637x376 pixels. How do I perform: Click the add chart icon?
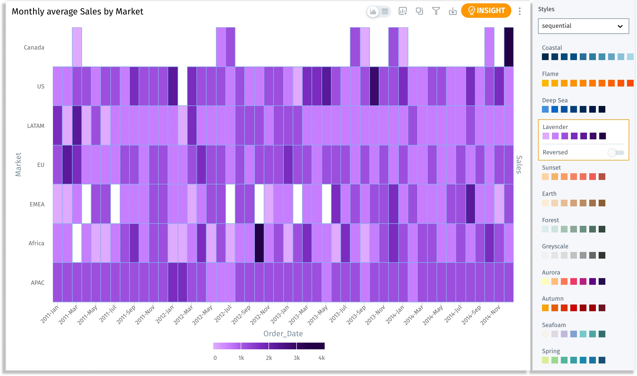(x=402, y=11)
